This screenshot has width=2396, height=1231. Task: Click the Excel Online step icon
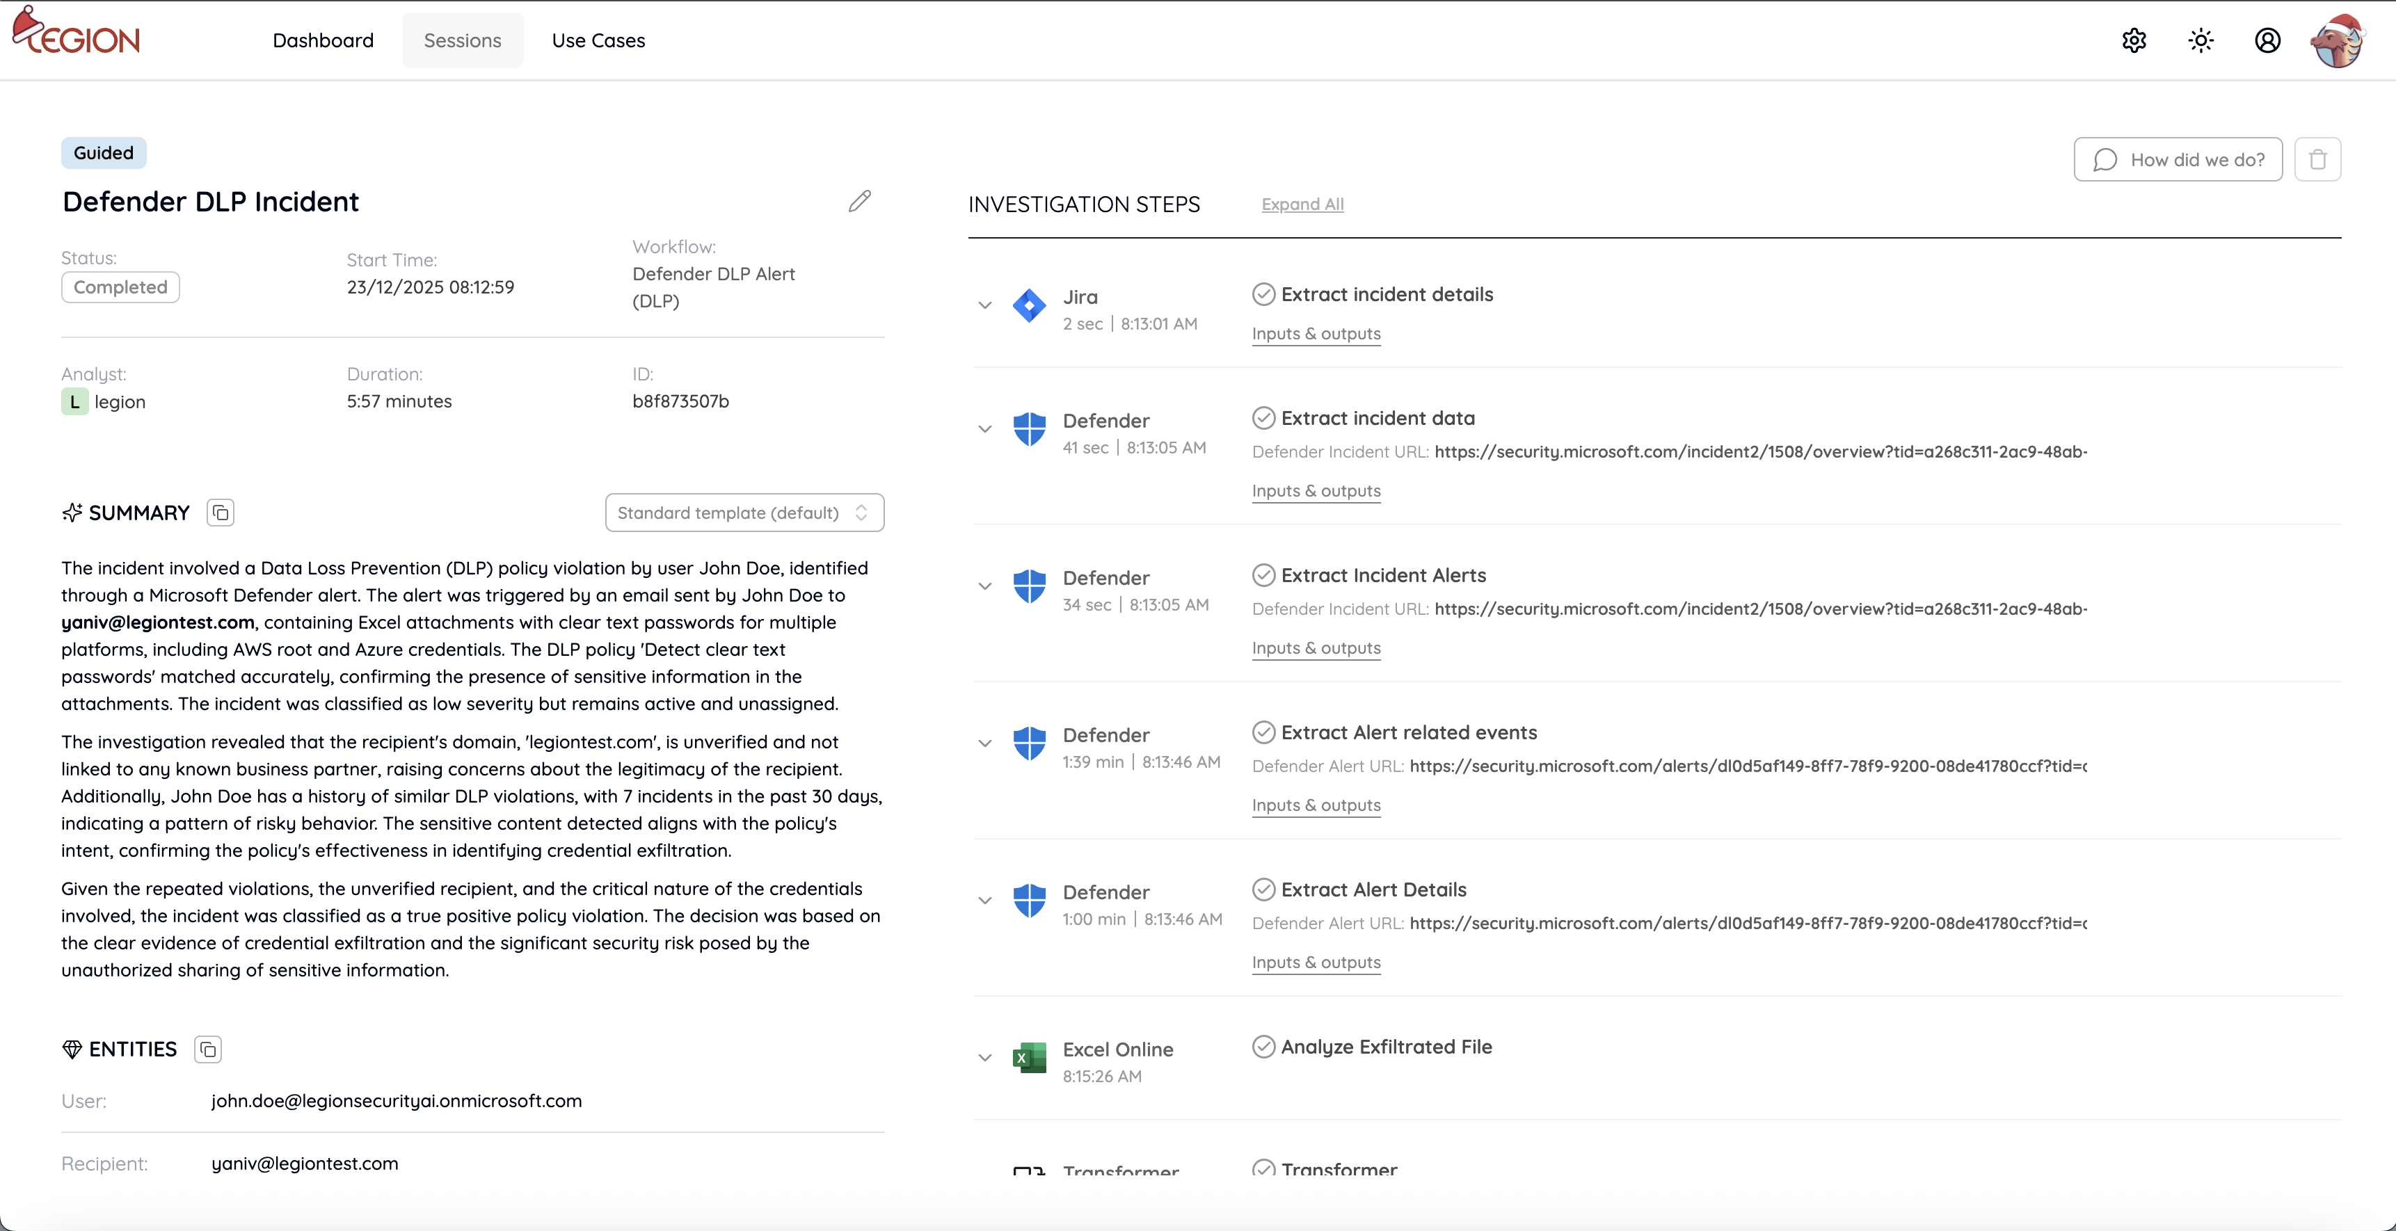tap(1029, 1058)
